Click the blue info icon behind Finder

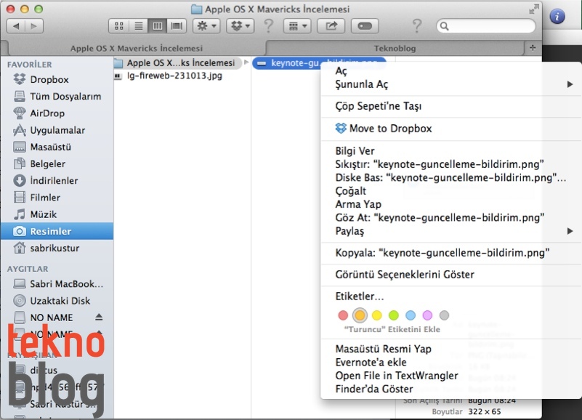tap(557, 17)
